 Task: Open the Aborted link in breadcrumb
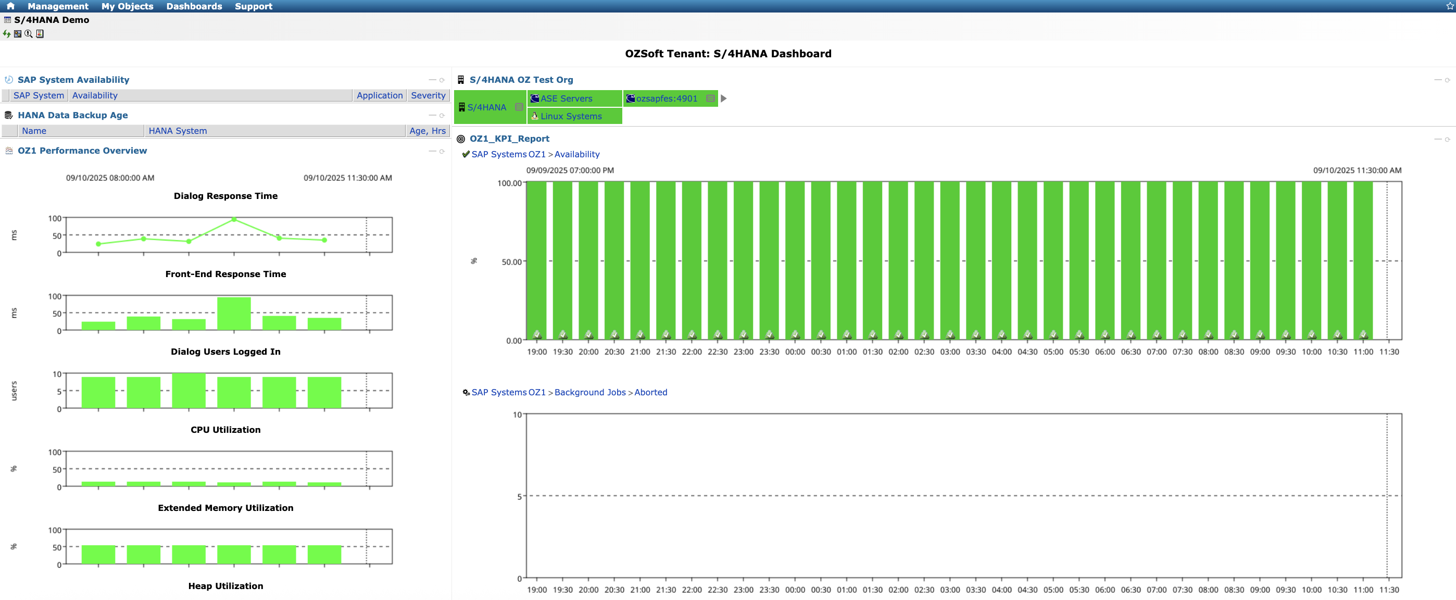tap(650, 393)
